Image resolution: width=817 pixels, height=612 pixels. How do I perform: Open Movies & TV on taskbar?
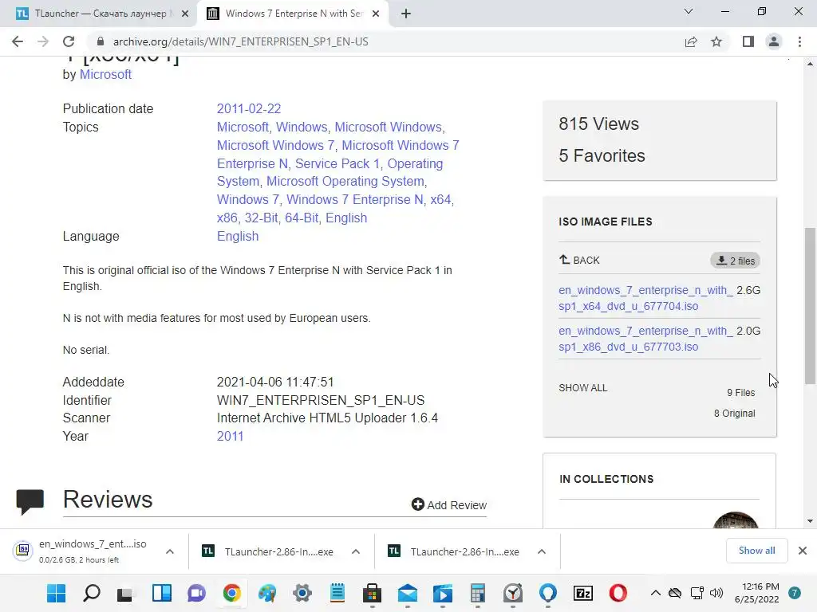[x=442, y=593]
